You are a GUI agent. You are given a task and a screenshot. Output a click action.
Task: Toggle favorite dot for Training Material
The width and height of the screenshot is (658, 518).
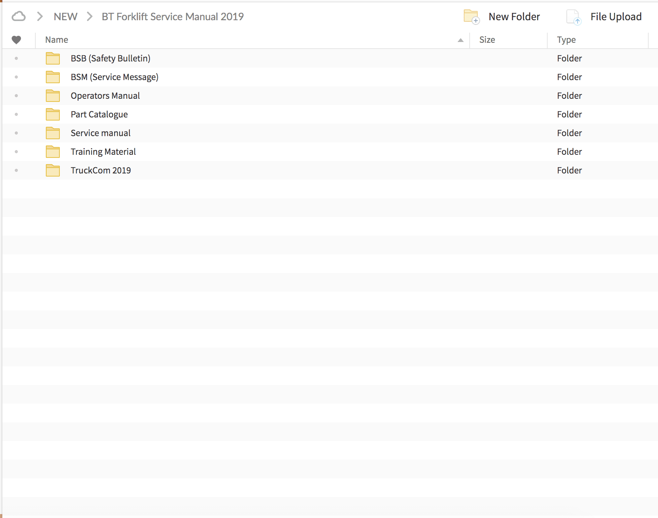16,152
